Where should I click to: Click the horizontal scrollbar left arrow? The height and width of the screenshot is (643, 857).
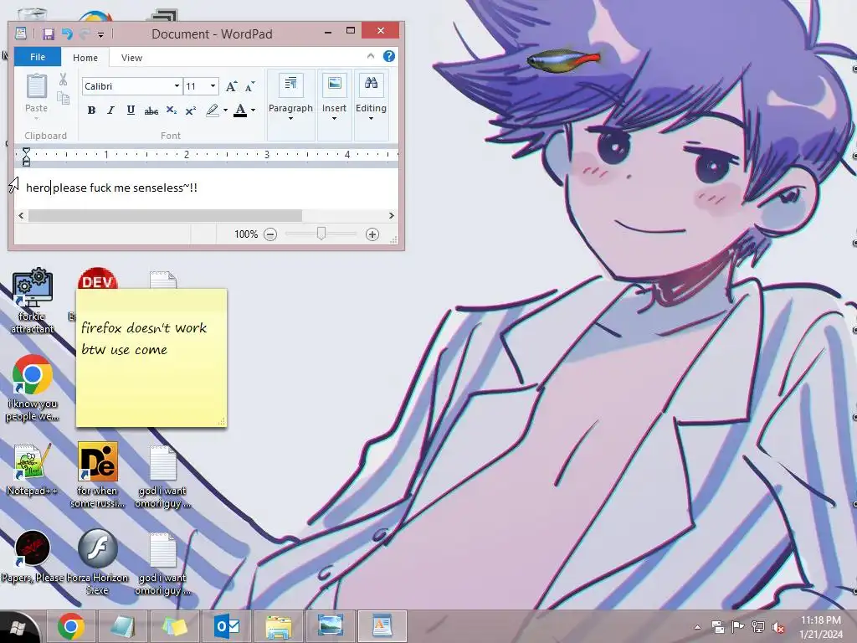point(21,215)
